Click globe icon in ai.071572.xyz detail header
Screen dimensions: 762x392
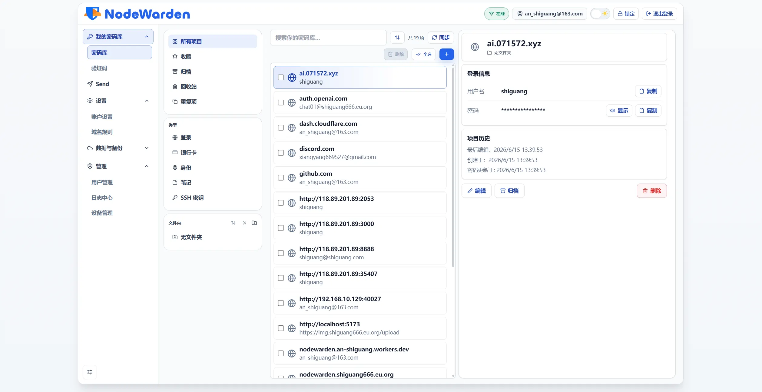click(x=475, y=47)
